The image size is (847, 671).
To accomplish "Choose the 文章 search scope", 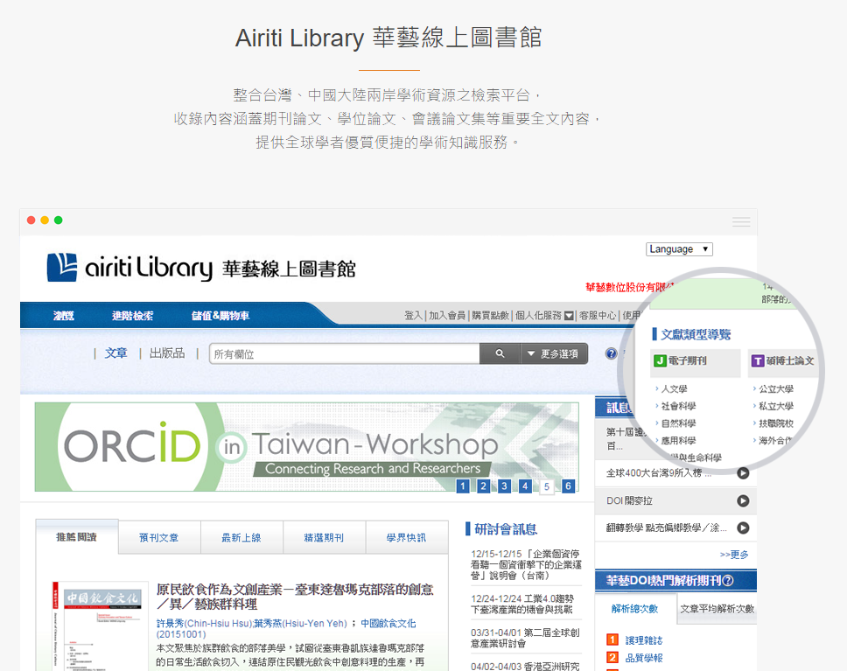I will tap(115, 353).
